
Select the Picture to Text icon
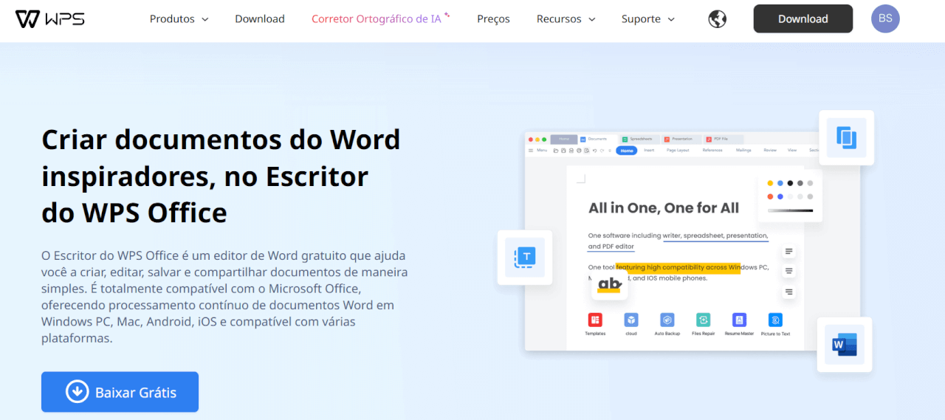[775, 320]
